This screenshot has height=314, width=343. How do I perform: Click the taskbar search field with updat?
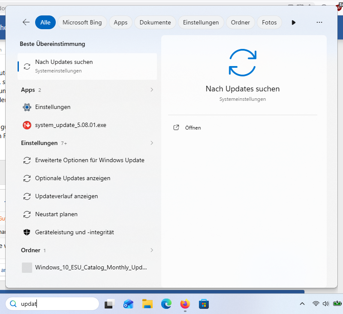click(52, 304)
